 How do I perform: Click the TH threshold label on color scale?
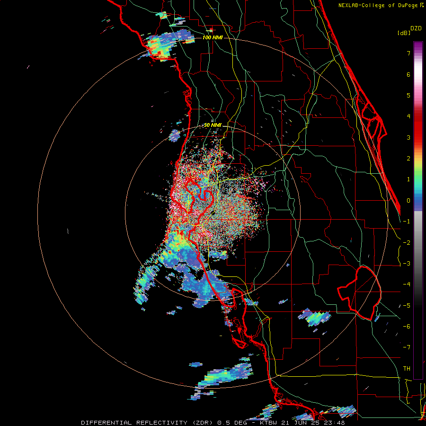click(x=407, y=369)
